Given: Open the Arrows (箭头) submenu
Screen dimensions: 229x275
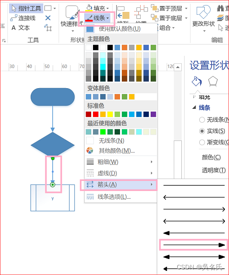Looking at the screenshot, I should point(121,185).
